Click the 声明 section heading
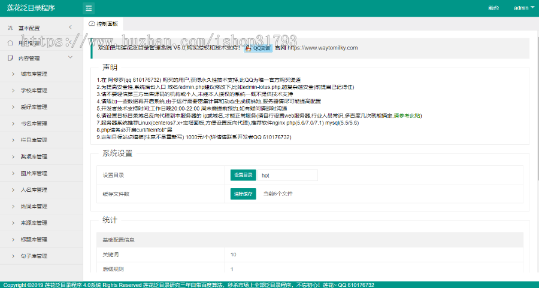The width and height of the screenshot is (539, 288). tap(110, 67)
